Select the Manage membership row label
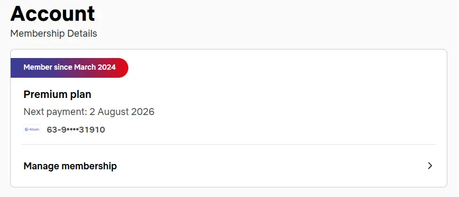This screenshot has height=197, width=459. tap(70, 166)
